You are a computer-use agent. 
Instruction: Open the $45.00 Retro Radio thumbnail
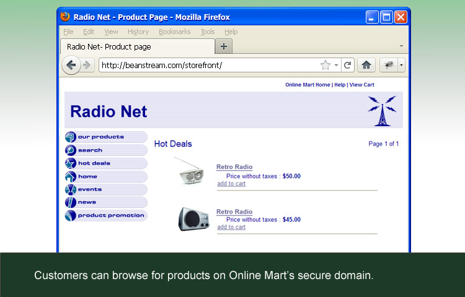coord(193,219)
